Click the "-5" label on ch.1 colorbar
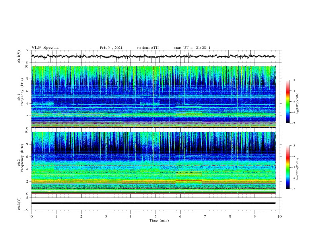This screenshot has height=243, width=315. 293,102
